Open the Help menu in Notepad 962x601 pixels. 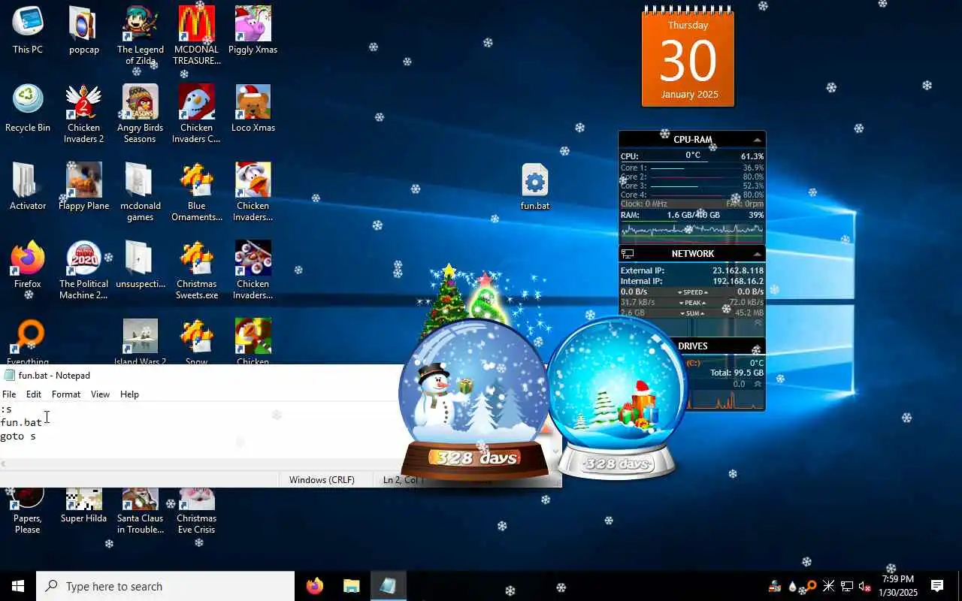point(129,394)
